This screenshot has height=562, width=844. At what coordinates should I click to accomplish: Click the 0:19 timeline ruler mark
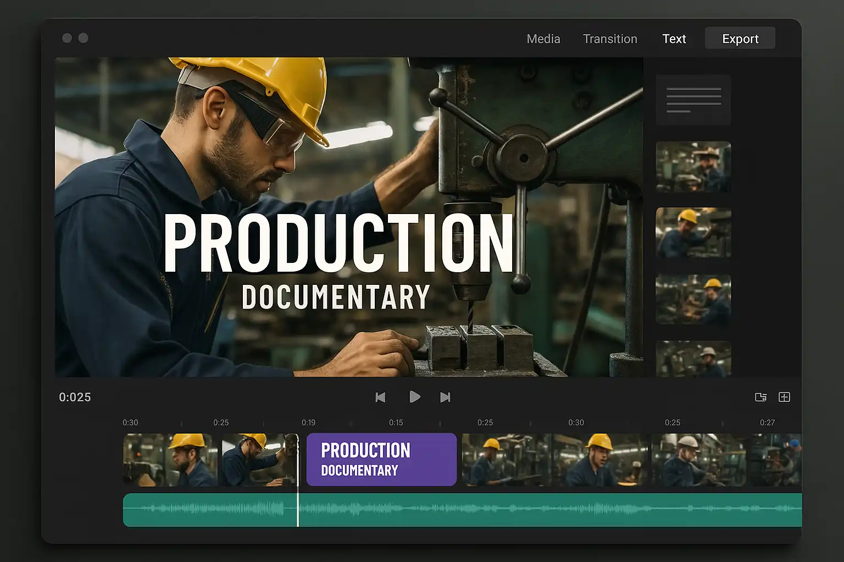click(308, 423)
